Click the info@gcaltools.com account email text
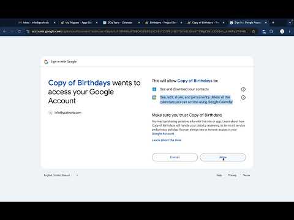 pyautogui.click(x=68, y=112)
